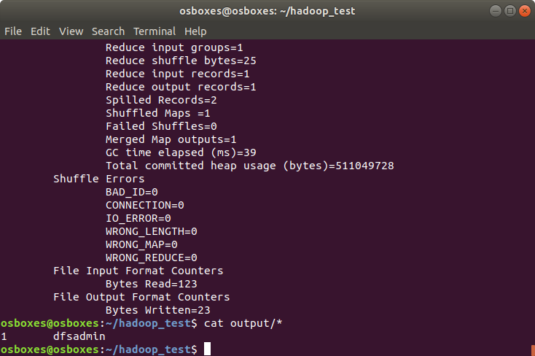Image resolution: width=535 pixels, height=356 pixels.
Task: Click the command 'cat output/*'
Action: (x=243, y=323)
